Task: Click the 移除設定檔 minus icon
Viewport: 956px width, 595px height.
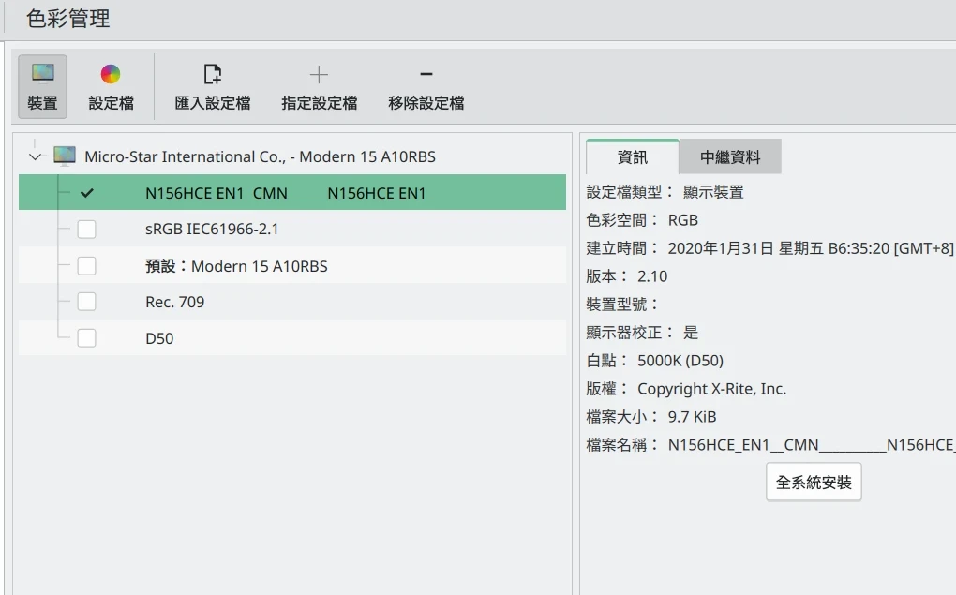Action: (426, 74)
